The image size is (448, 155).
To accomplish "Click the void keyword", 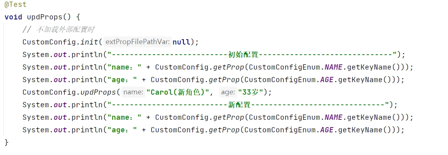I will 13,17.
